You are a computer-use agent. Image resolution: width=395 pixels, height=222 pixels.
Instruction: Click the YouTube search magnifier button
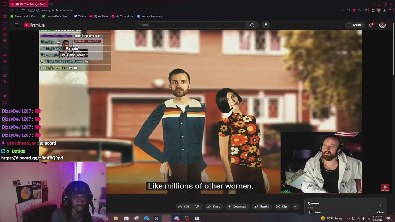click(252, 25)
